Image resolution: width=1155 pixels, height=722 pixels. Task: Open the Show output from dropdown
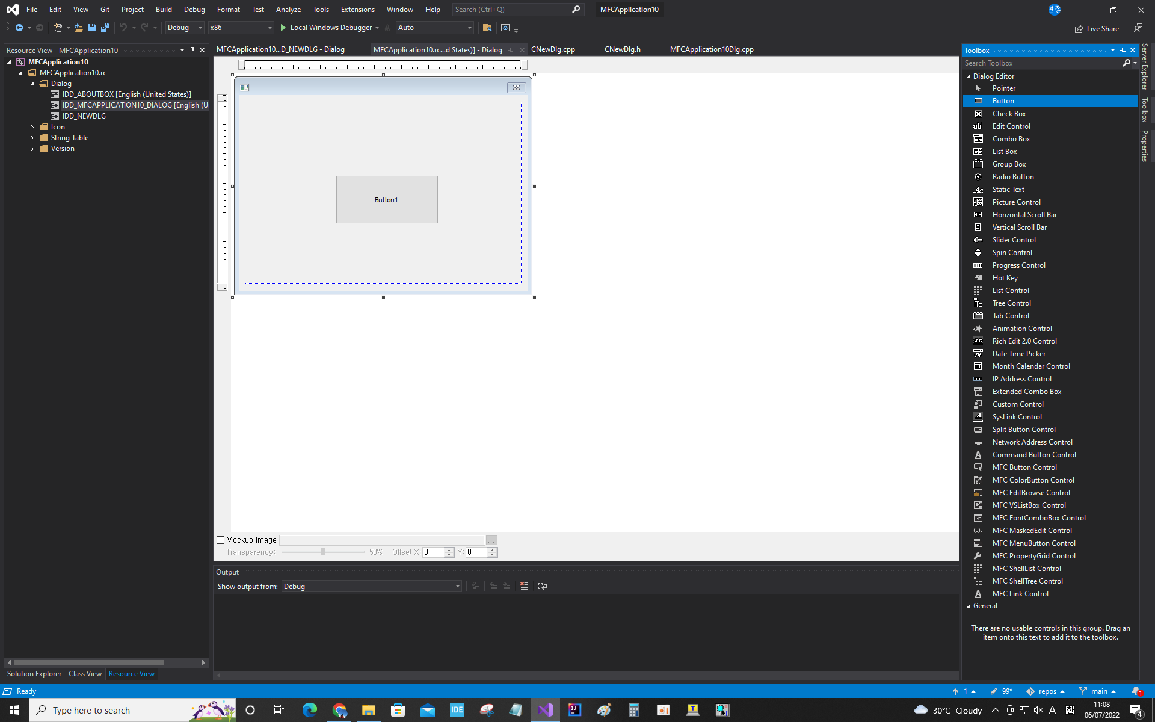pyautogui.click(x=371, y=587)
